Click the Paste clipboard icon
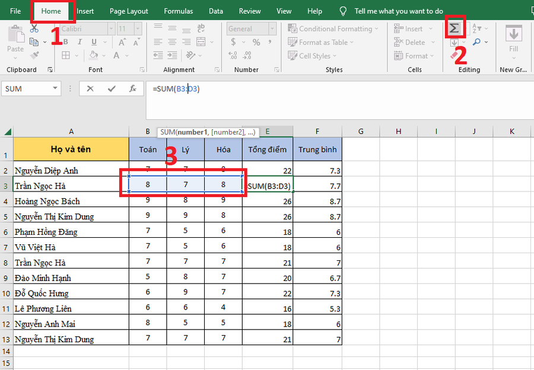The image size is (534, 370). pyautogui.click(x=15, y=34)
